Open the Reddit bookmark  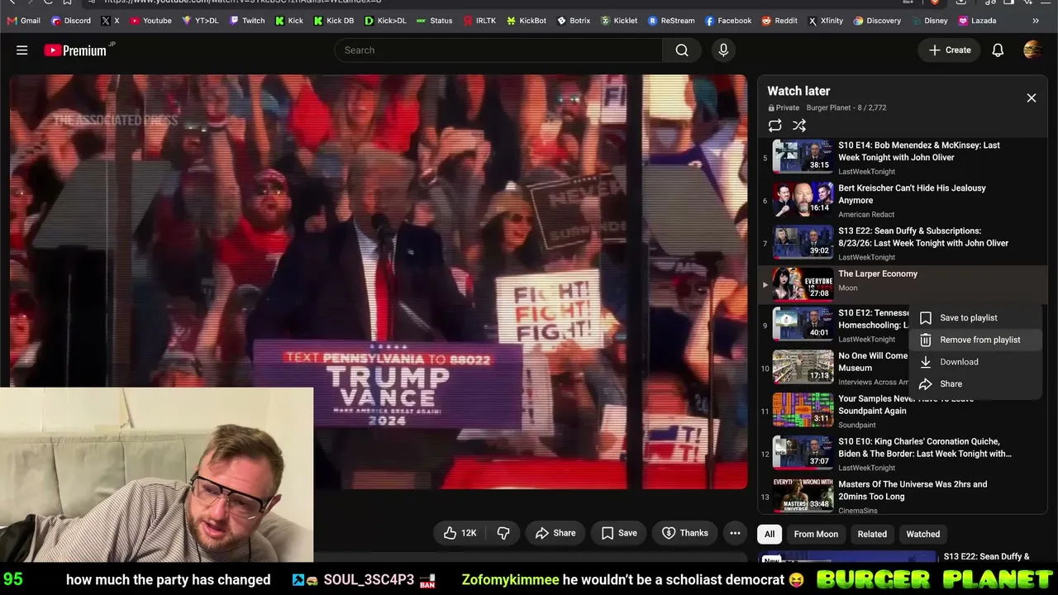pyautogui.click(x=779, y=21)
